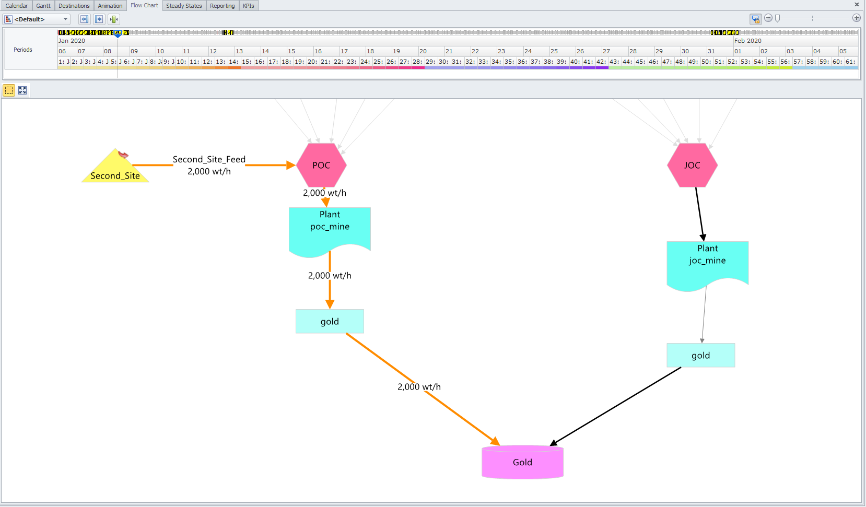Open the Steady States tab

pyautogui.click(x=184, y=6)
